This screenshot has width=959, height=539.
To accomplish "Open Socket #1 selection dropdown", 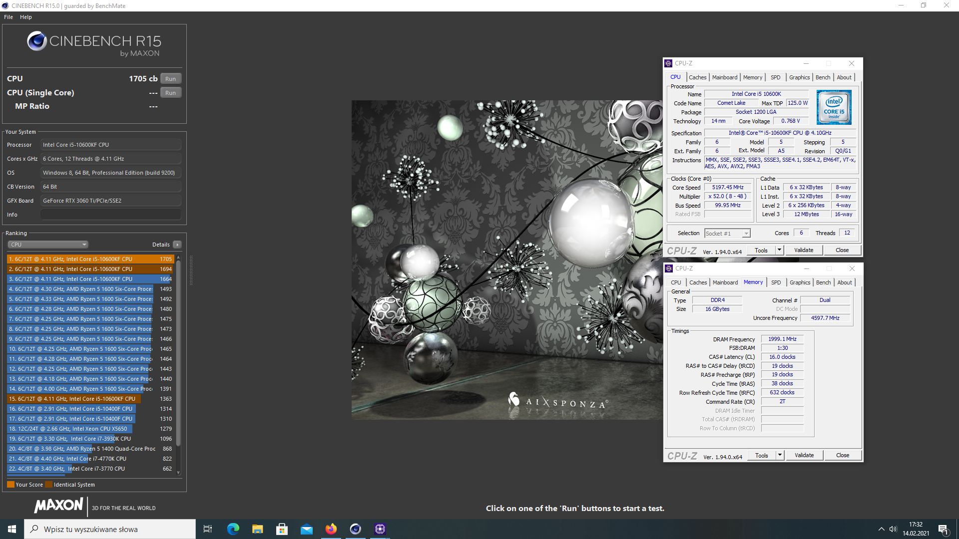I will click(x=727, y=234).
